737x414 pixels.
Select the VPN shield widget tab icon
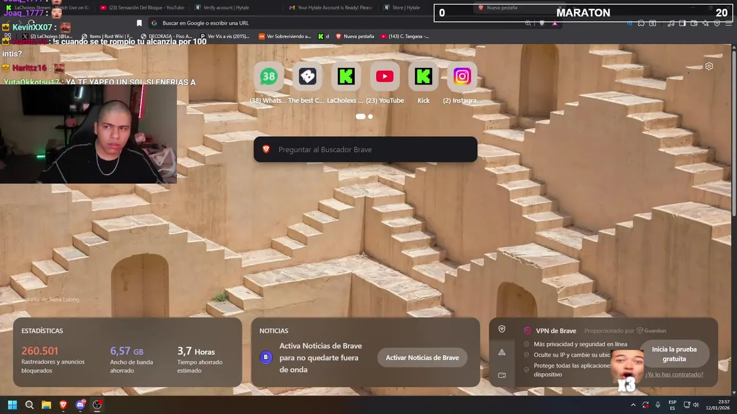pyautogui.click(x=502, y=329)
